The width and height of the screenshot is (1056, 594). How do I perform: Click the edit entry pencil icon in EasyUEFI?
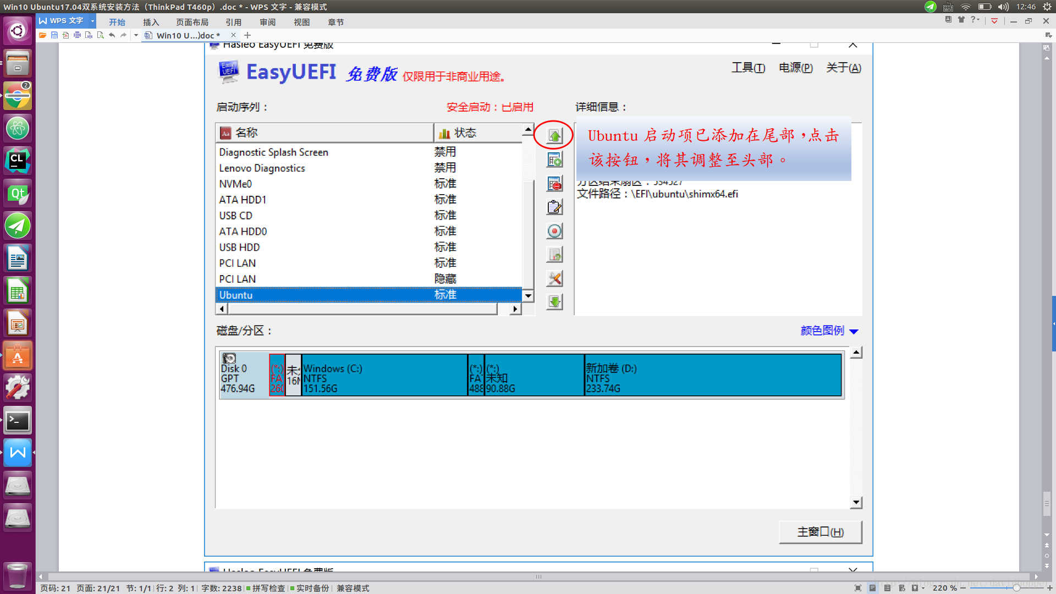click(554, 207)
